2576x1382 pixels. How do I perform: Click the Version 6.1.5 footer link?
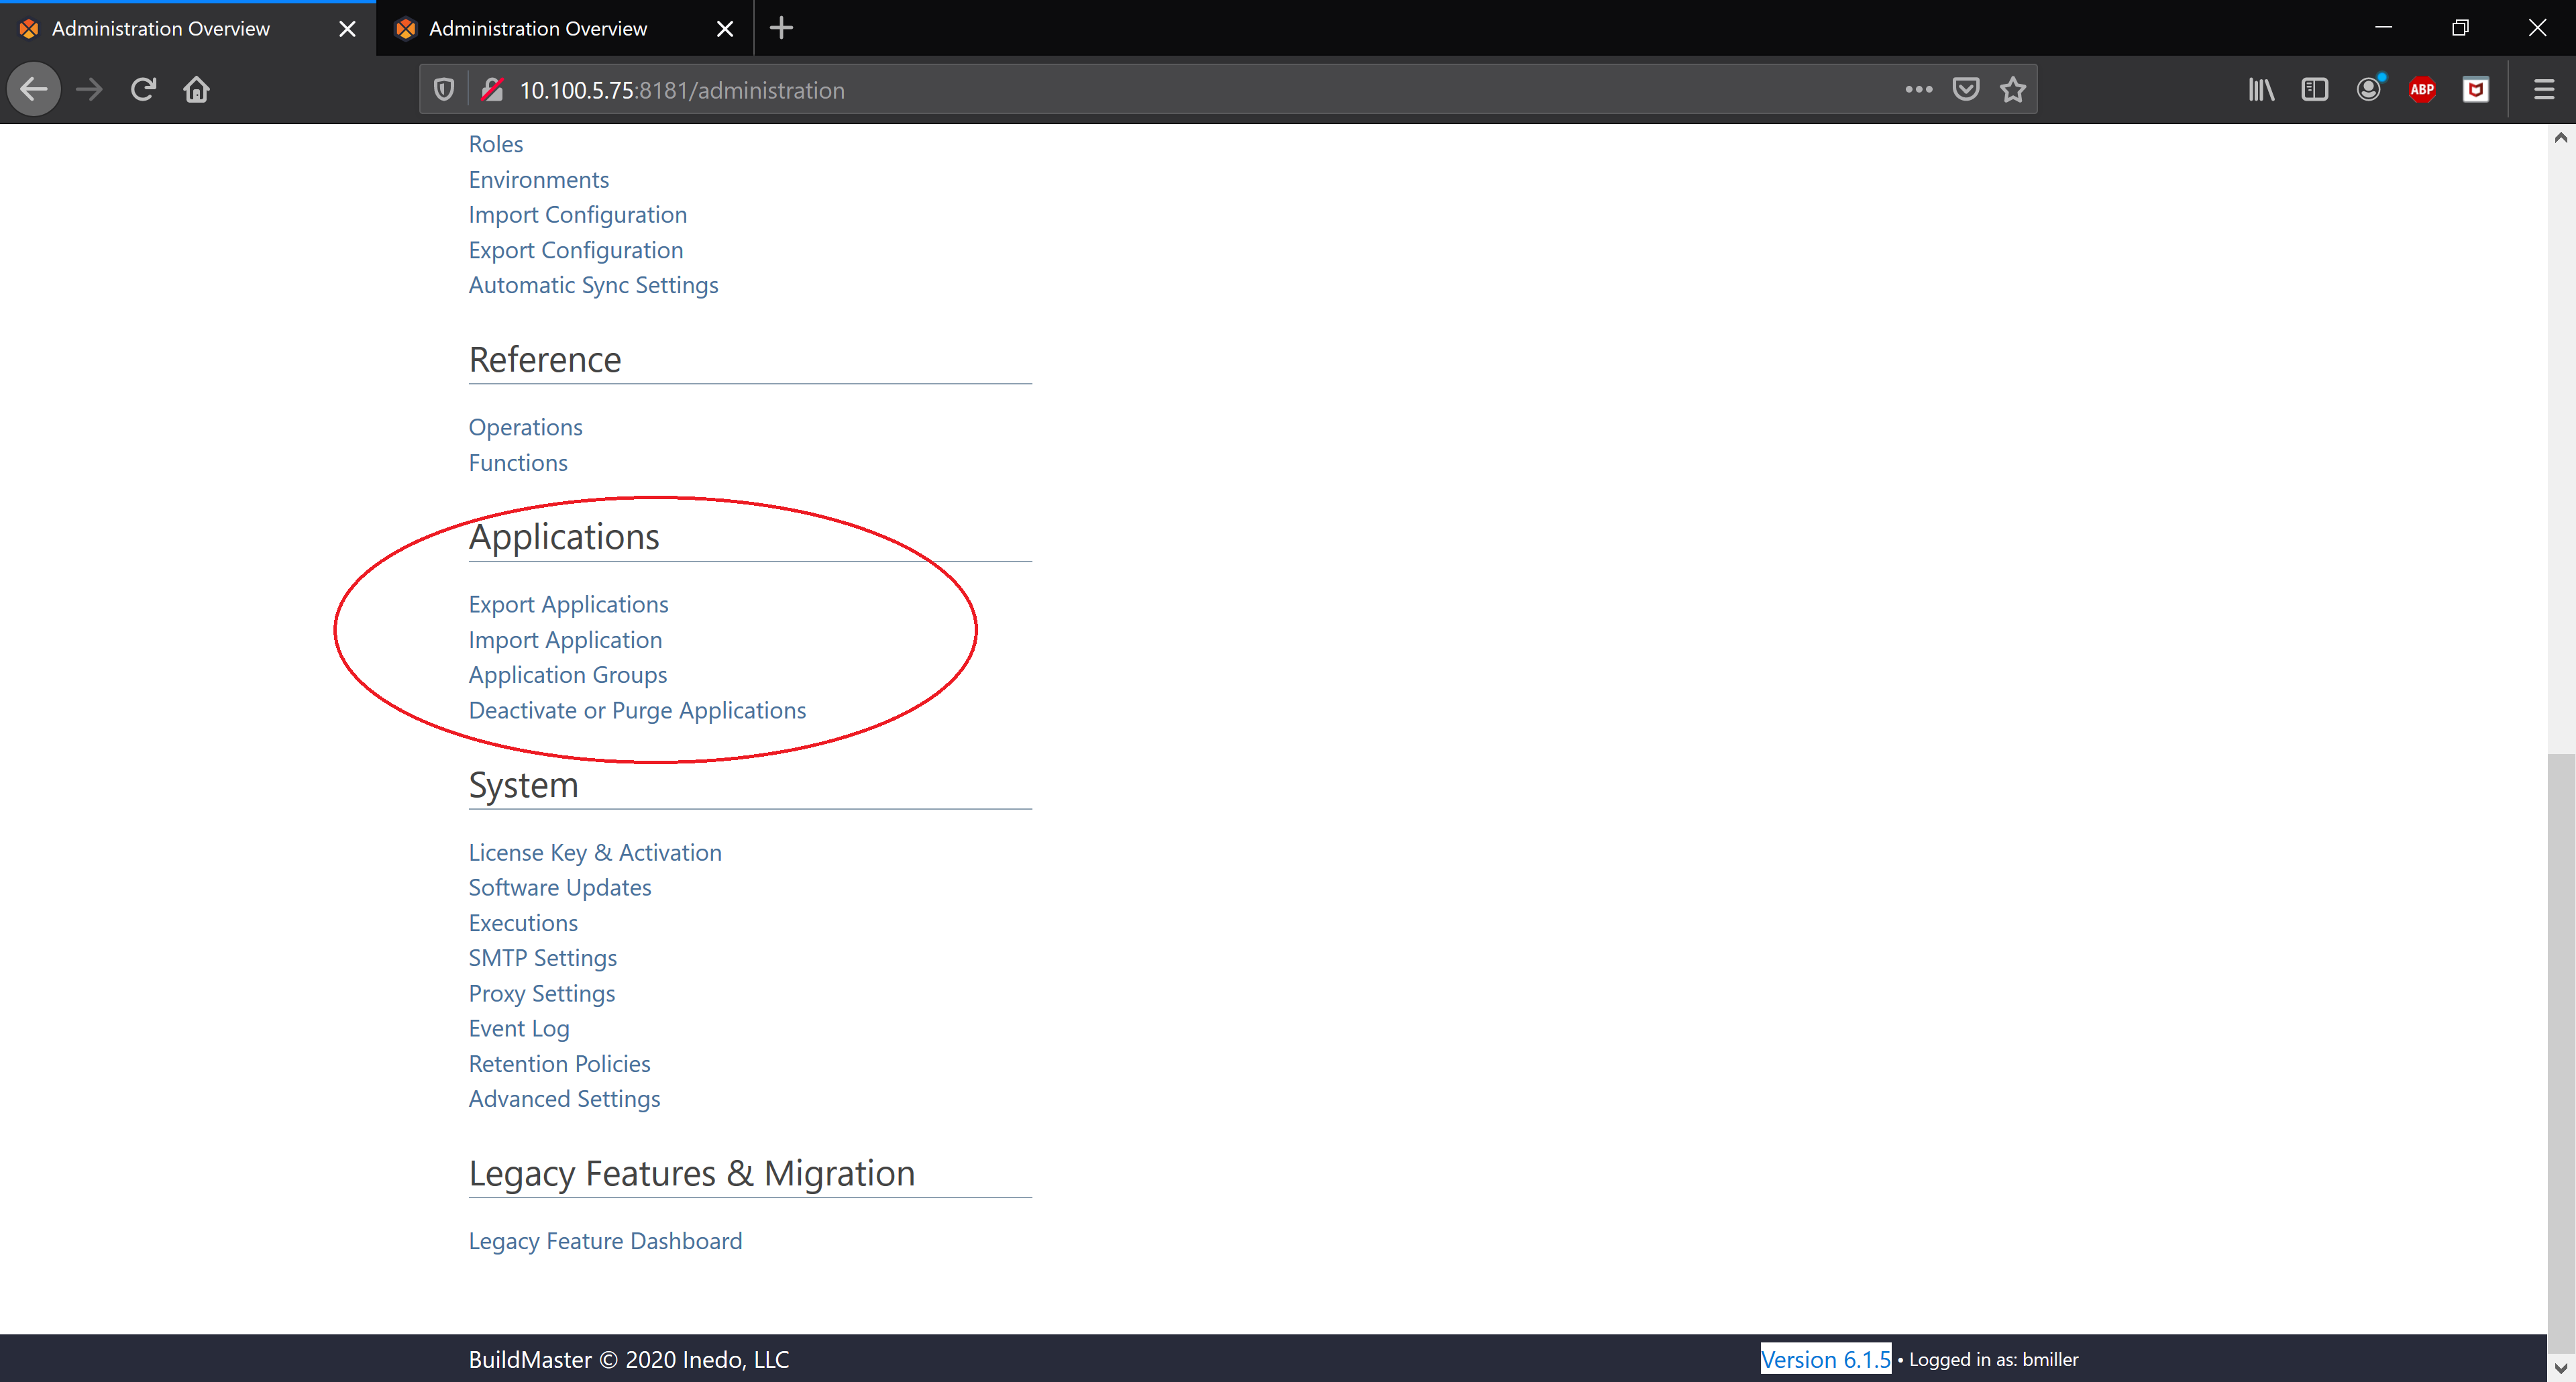coord(1825,1359)
